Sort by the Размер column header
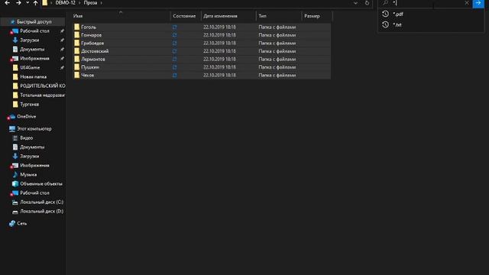 click(312, 16)
